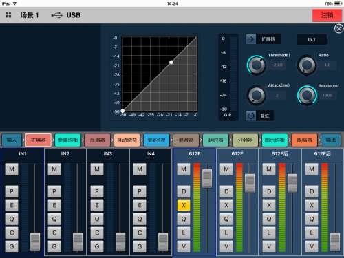Open the 限幅器 tab

point(304,140)
